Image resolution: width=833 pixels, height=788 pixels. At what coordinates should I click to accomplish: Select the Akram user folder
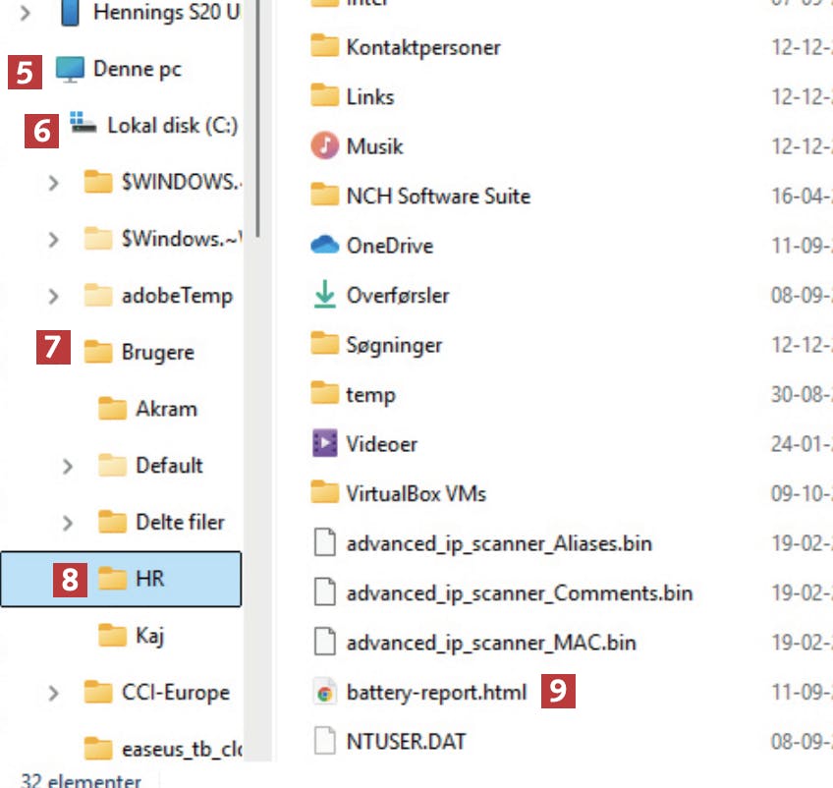[166, 409]
